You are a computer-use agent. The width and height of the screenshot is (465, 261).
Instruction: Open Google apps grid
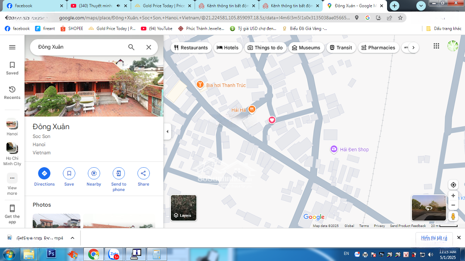click(x=436, y=46)
